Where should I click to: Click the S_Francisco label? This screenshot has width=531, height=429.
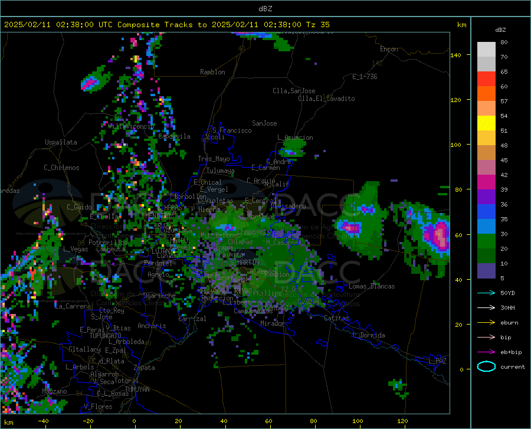coord(232,130)
